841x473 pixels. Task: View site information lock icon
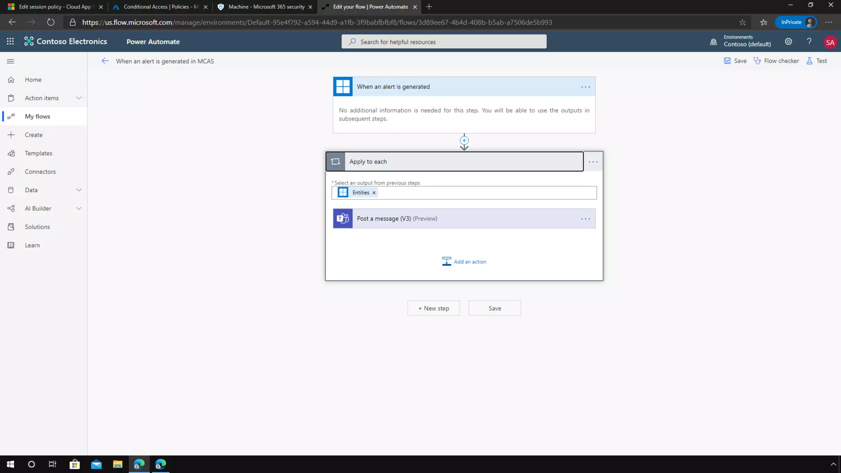click(x=73, y=22)
